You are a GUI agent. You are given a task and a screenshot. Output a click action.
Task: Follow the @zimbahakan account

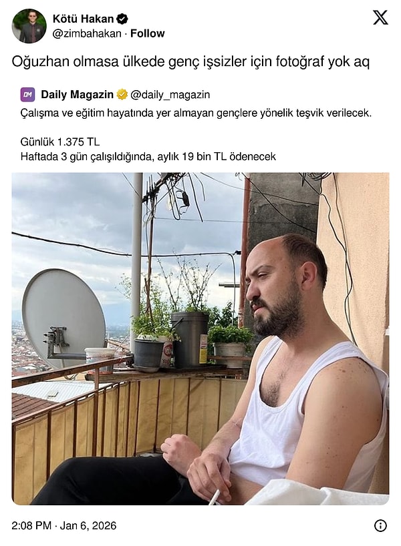[147, 33]
